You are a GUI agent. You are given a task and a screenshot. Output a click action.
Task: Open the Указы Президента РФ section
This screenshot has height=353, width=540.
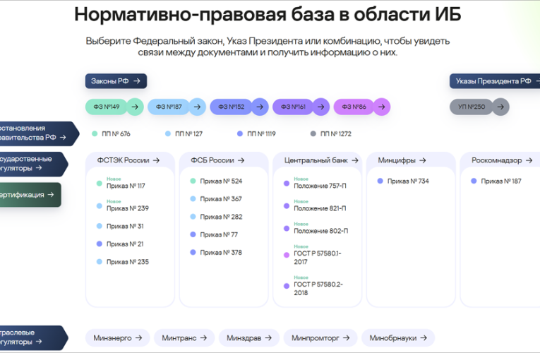pos(495,81)
